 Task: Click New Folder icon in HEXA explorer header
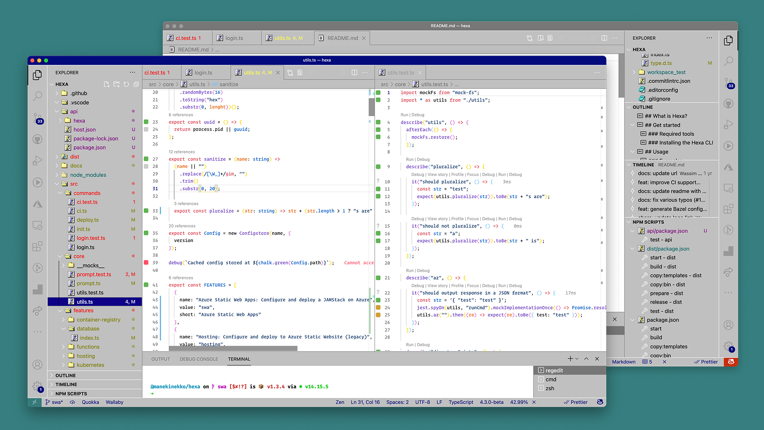[116, 84]
